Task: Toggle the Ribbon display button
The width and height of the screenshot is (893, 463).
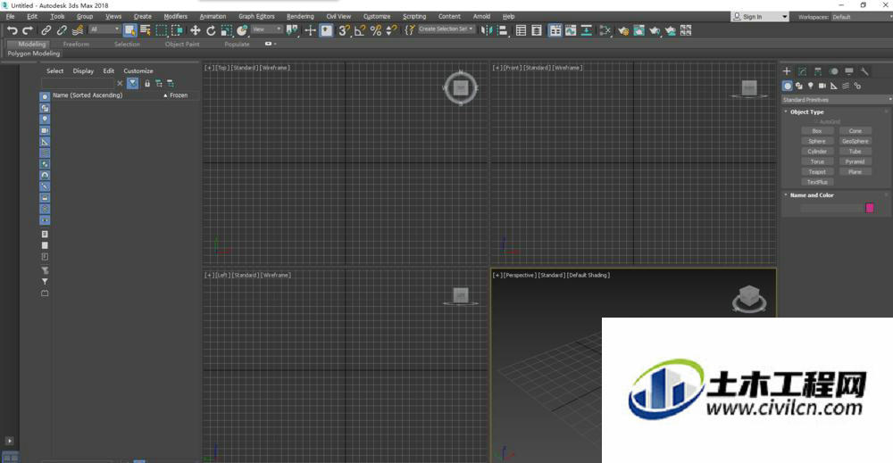Action: (555, 30)
